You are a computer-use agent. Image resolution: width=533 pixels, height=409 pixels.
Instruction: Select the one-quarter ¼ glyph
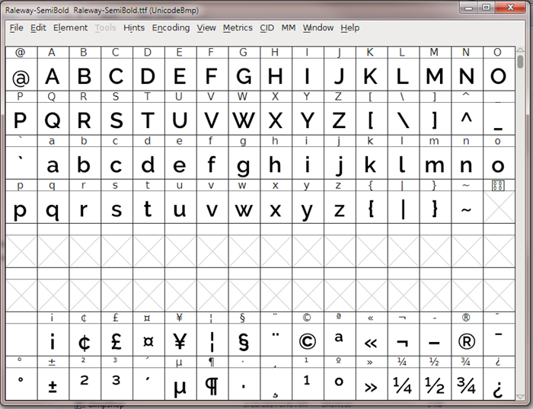point(404,384)
